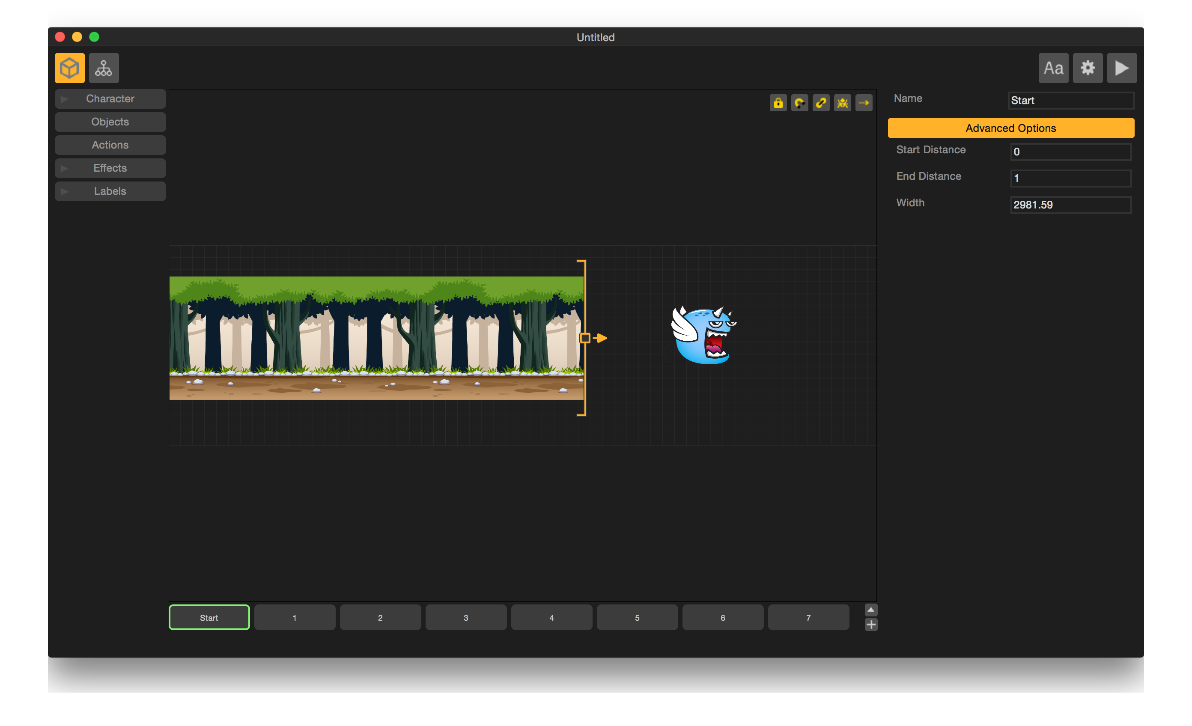The height and width of the screenshot is (726, 1192).
Task: Switch to the Start scene tab
Action: point(209,617)
